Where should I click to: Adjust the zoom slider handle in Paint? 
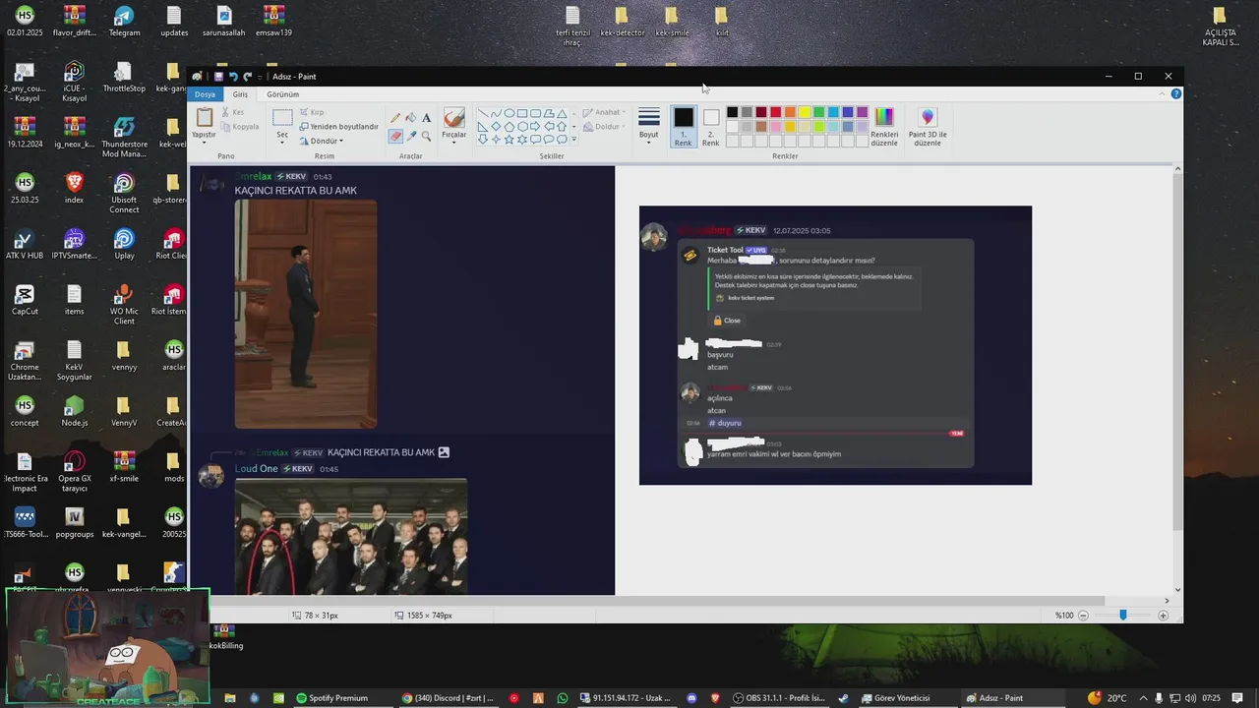pos(1122,616)
